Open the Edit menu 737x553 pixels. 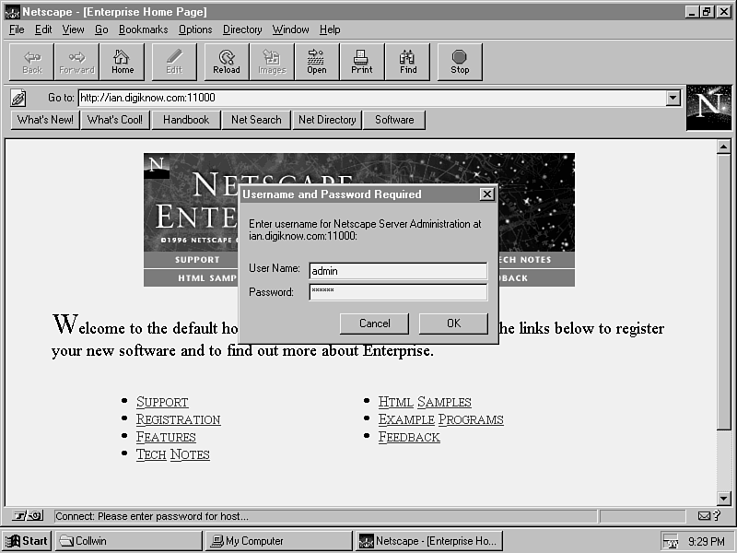[x=43, y=29]
